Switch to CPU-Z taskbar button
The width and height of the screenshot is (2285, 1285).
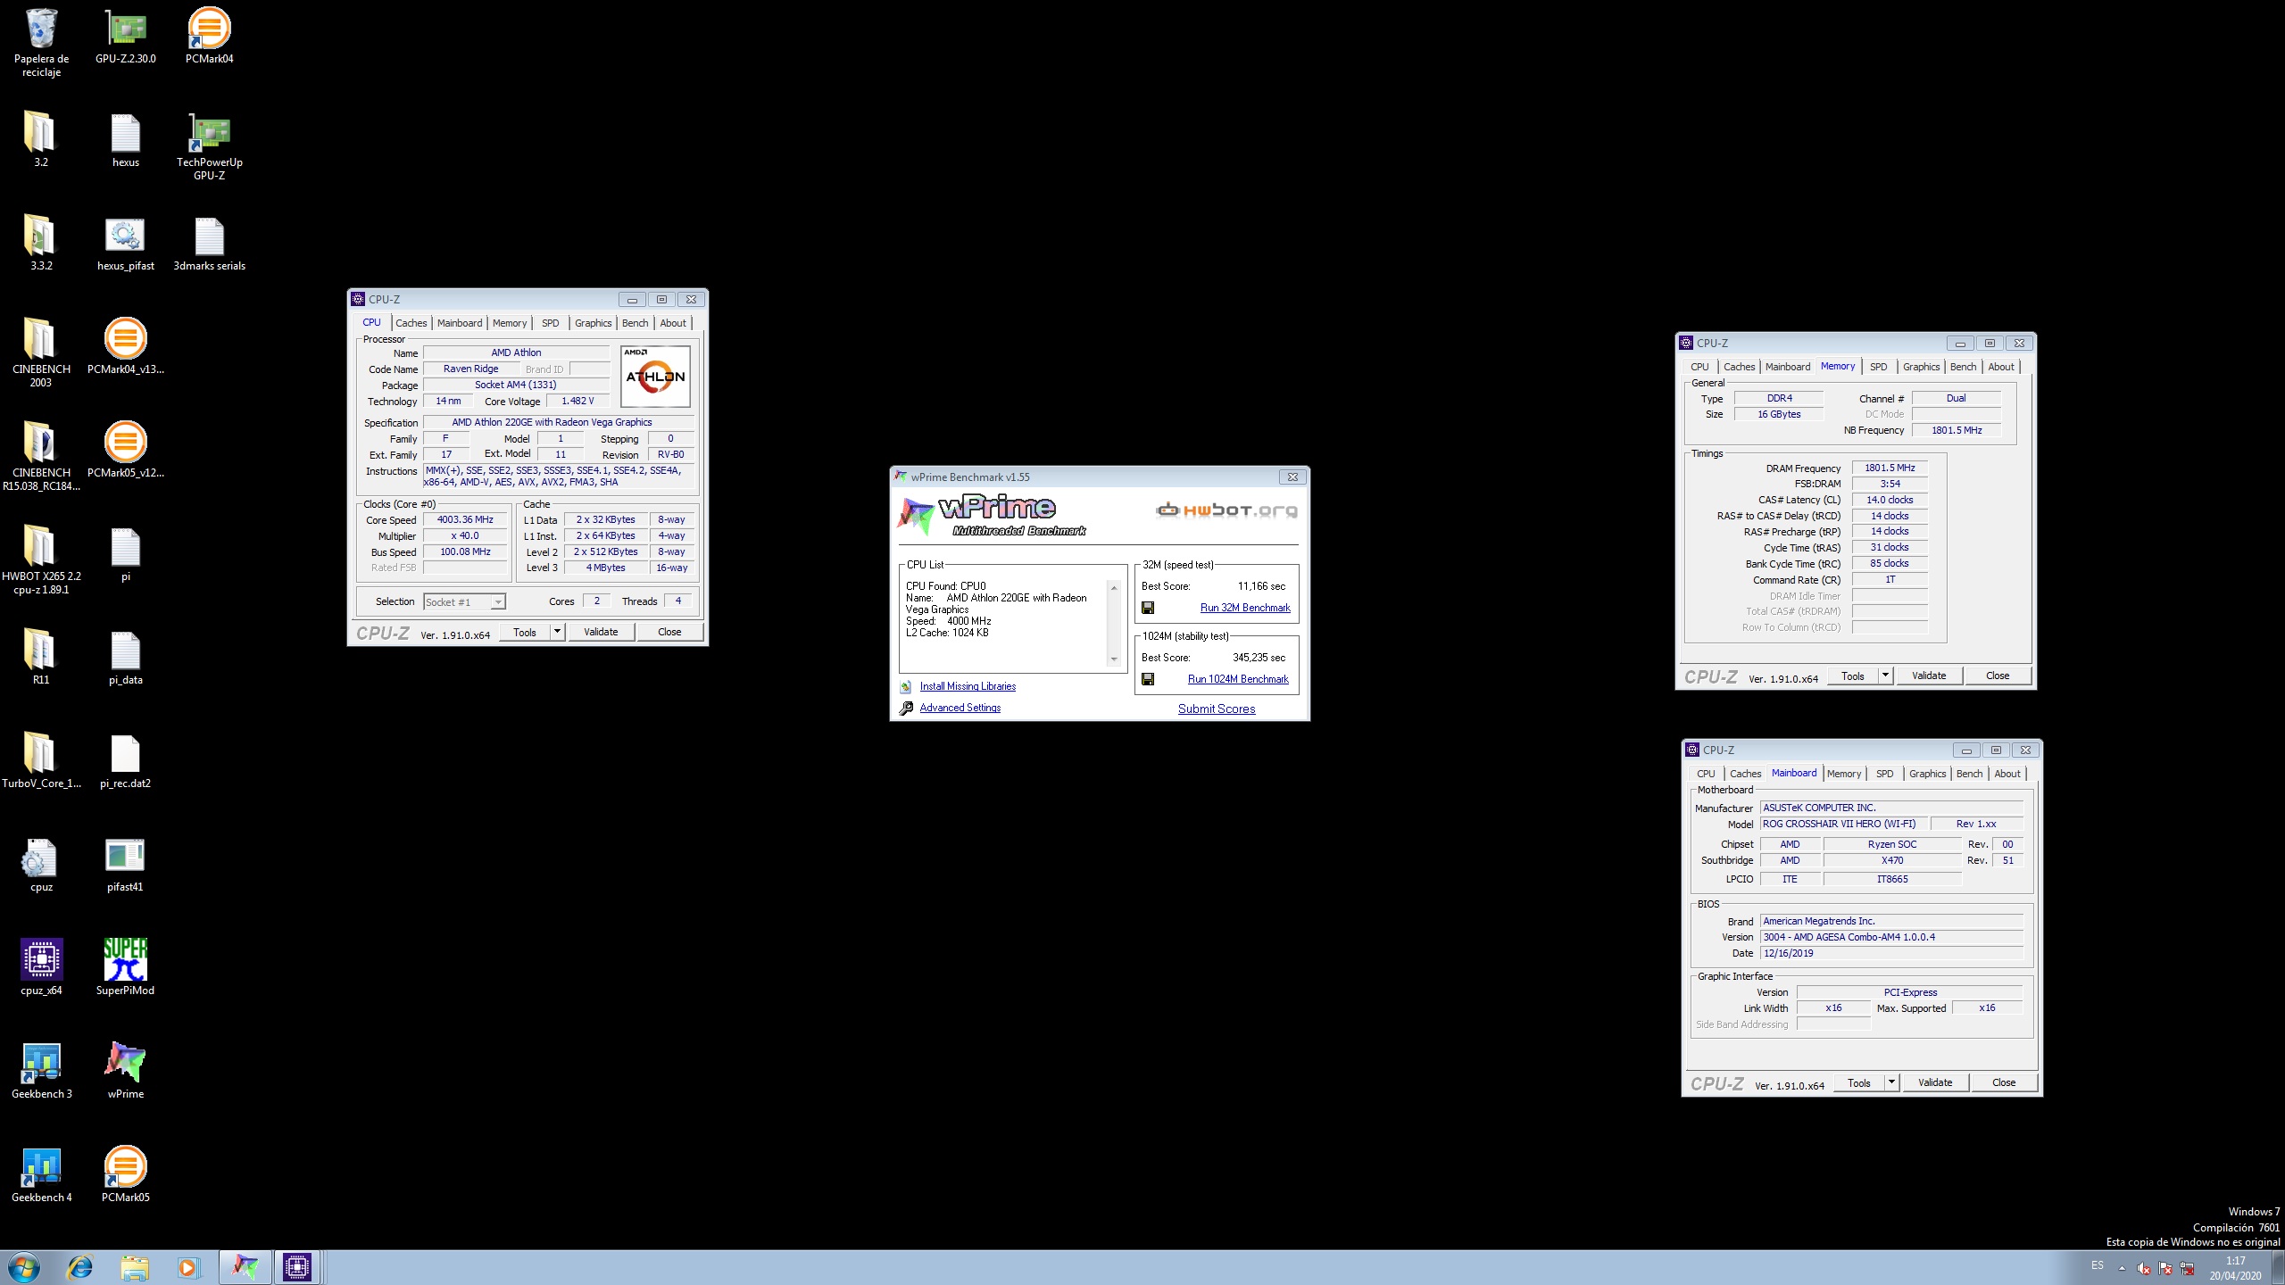click(x=296, y=1267)
